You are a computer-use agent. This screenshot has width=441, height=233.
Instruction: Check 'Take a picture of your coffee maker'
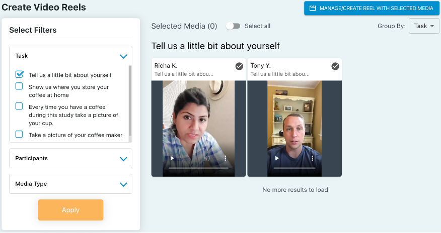19,134
